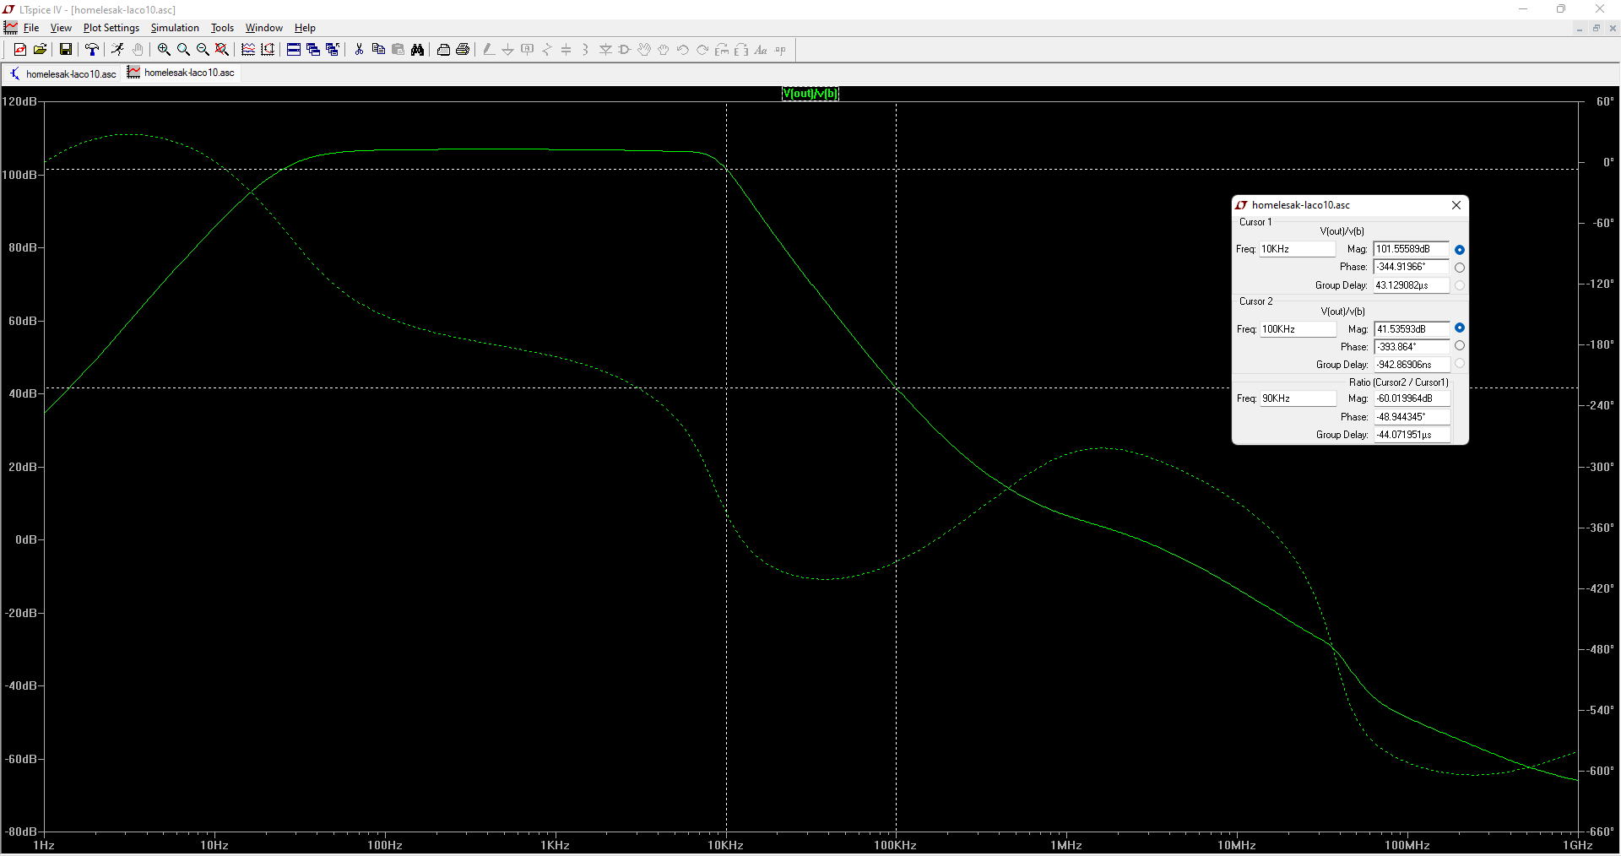Screen dimensions: 1621x856
Task: Tile windows horizontally icon
Action: [x=294, y=50]
